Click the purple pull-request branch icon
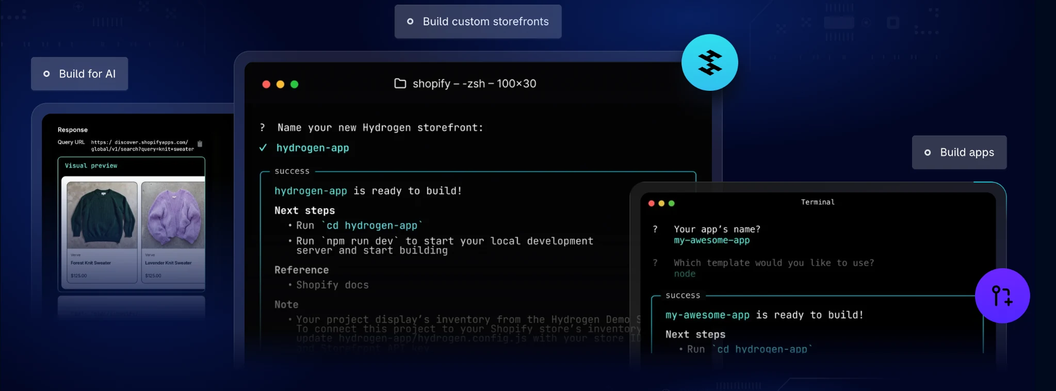 pos(1002,296)
